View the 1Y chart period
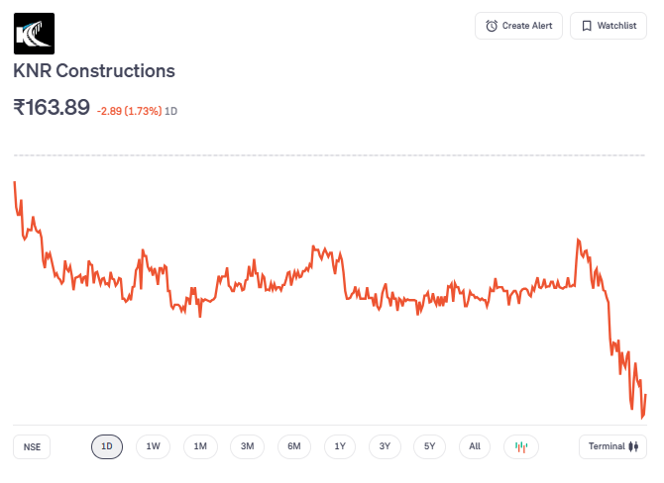The width and height of the screenshot is (664, 483). point(340,446)
